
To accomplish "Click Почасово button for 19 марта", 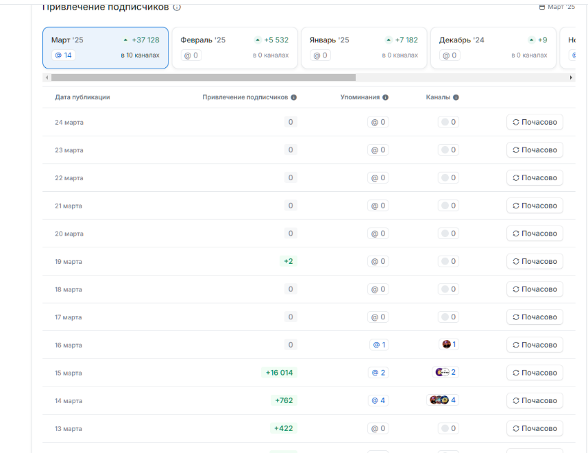I will click(535, 261).
